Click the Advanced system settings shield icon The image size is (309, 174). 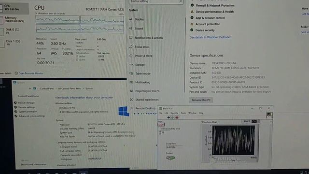16,116
